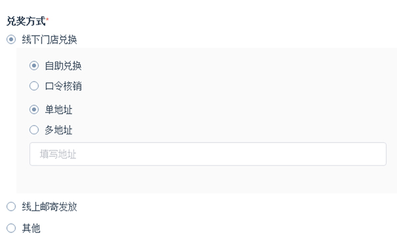
Task: Pick the 单地址 radio option
Action: click(x=34, y=109)
